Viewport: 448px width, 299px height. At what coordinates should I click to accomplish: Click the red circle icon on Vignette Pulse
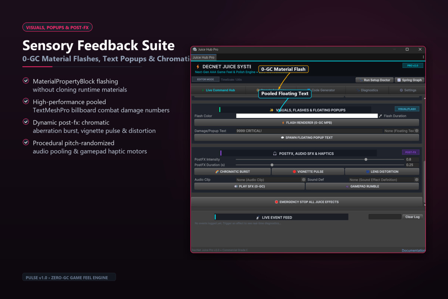(x=294, y=172)
